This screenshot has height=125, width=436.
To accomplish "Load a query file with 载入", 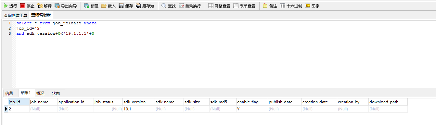I will click(x=109, y=6).
